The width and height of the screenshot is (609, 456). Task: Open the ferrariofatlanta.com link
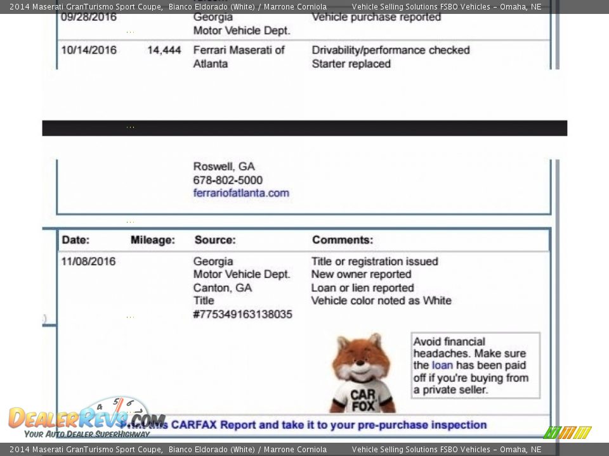click(x=241, y=193)
